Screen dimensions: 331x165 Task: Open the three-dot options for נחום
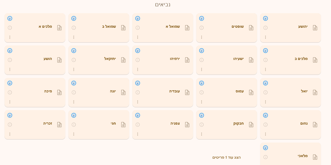pos(265,134)
